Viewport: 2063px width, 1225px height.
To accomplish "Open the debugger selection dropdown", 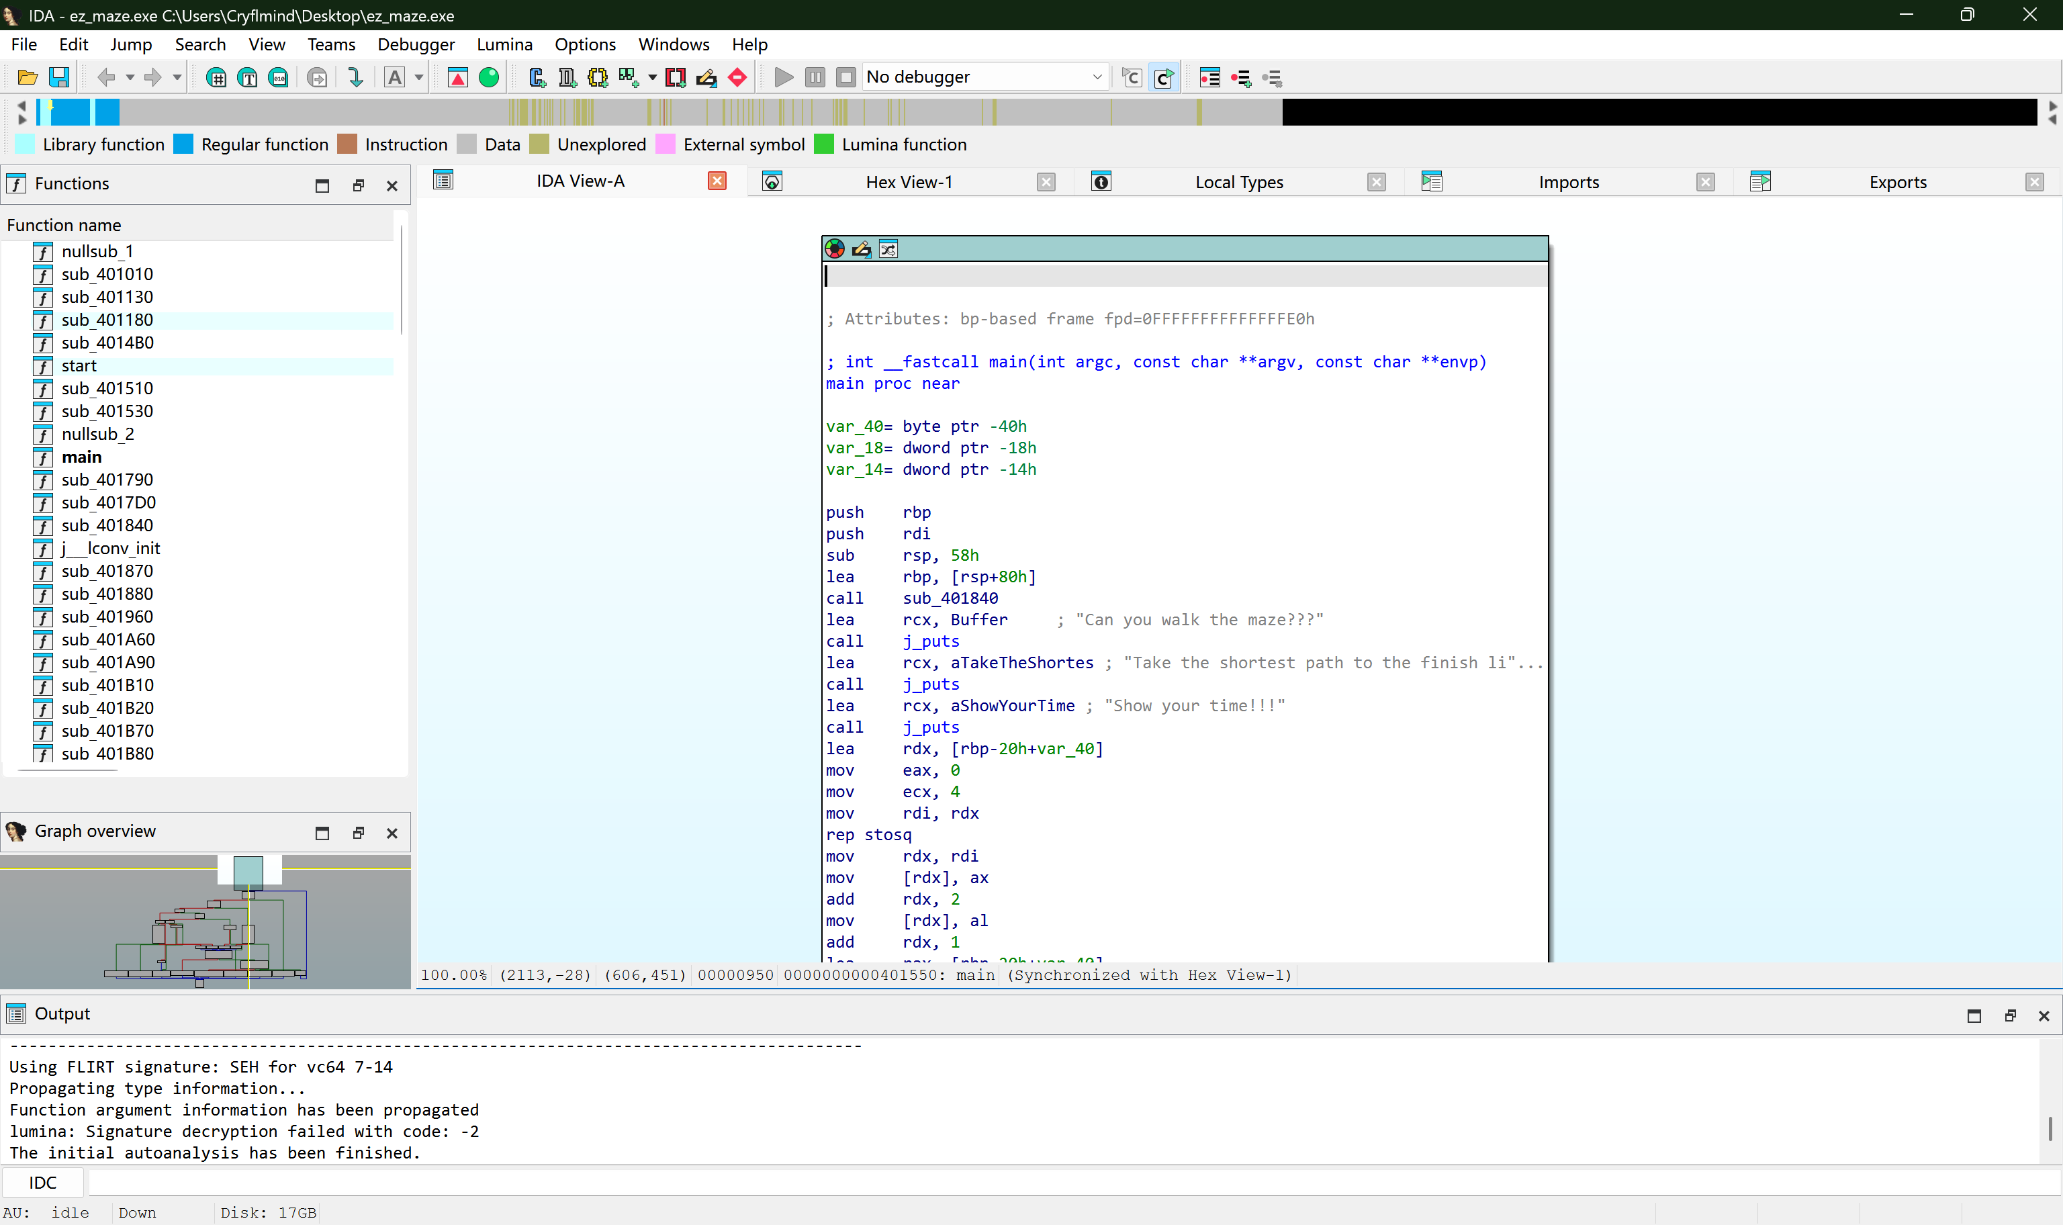I will (1097, 78).
